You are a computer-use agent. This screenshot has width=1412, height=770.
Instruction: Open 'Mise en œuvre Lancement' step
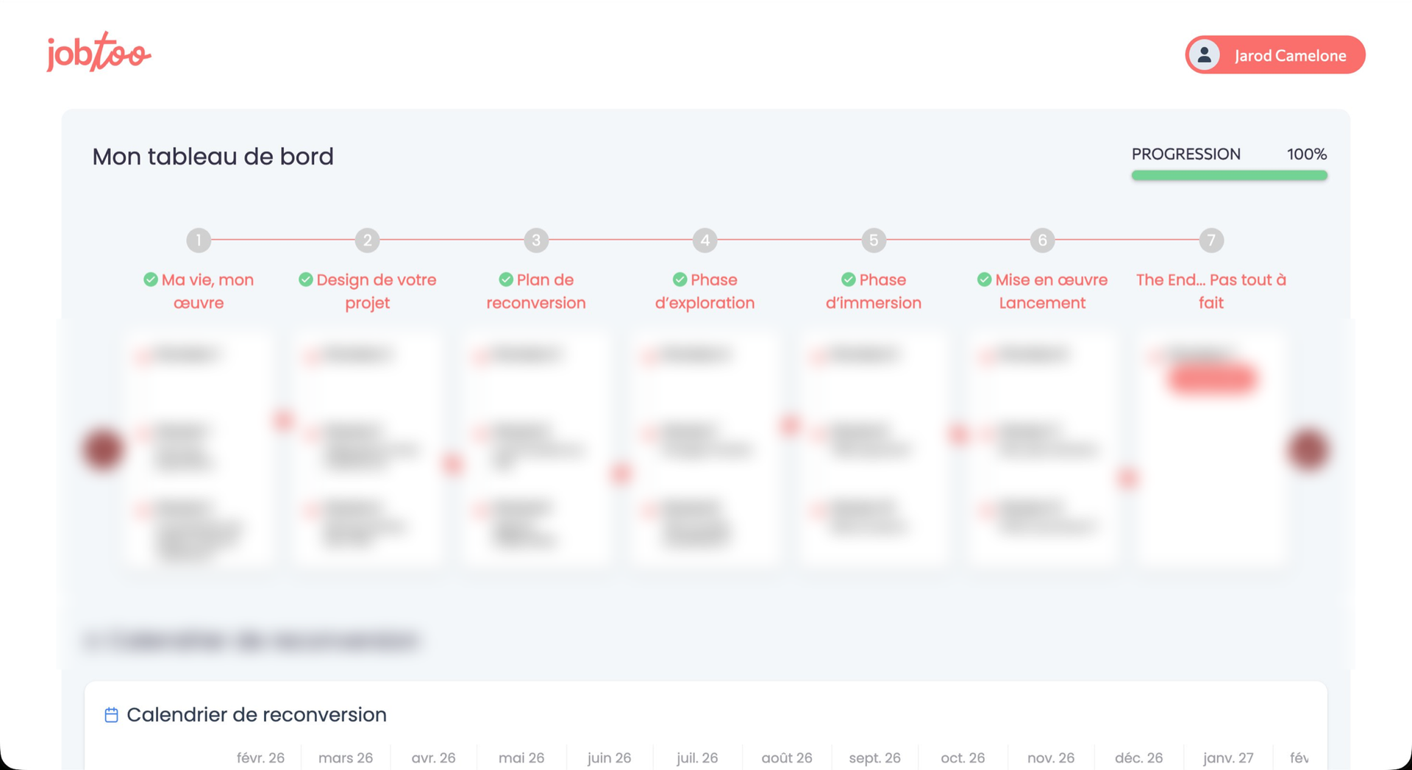(x=1042, y=291)
